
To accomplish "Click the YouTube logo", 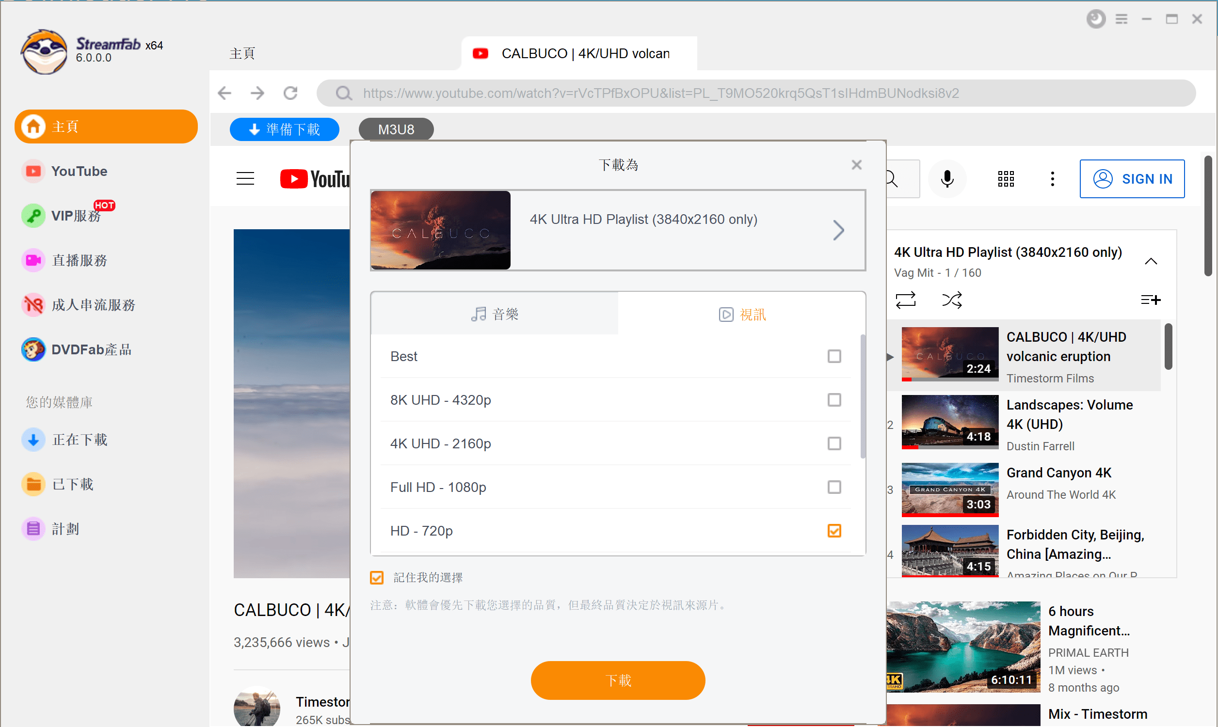I will 315,179.
